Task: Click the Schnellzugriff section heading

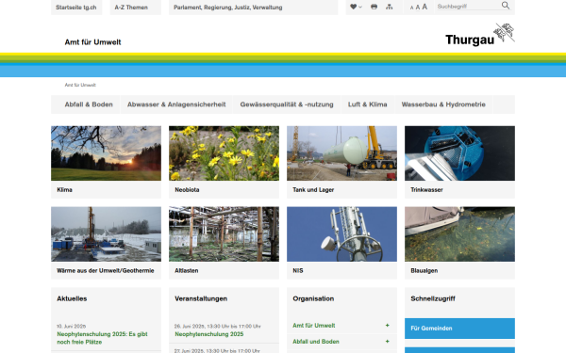Action: [x=433, y=298]
